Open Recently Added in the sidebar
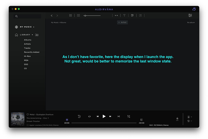 click(32, 52)
